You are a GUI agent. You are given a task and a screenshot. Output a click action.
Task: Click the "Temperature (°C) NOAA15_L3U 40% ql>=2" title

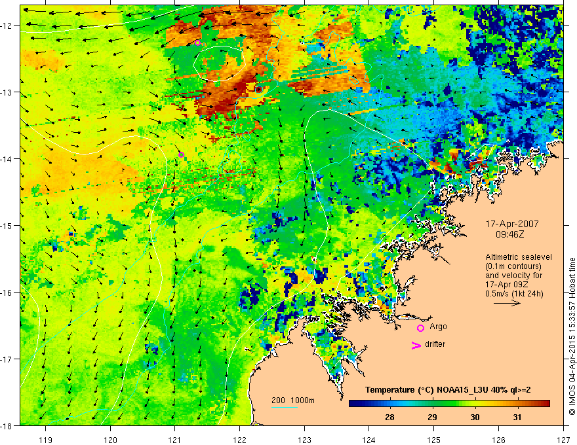[448, 390]
